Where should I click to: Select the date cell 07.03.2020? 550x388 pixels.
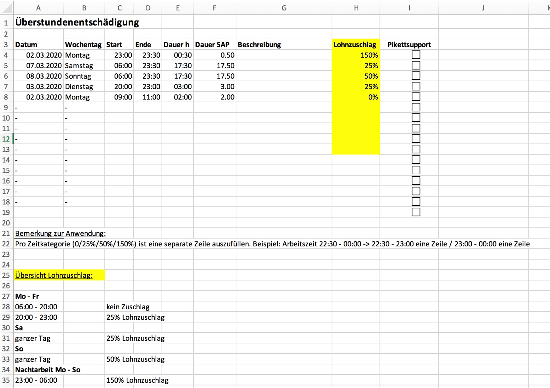click(43, 65)
